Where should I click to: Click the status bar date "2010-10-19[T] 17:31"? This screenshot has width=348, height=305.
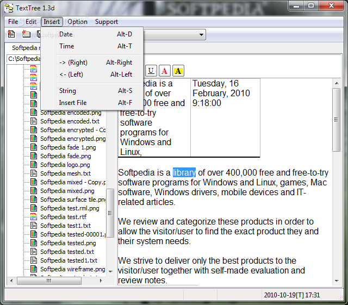(x=292, y=295)
